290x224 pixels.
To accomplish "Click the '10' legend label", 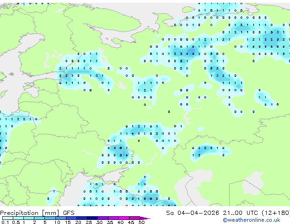I will tap(57, 222).
